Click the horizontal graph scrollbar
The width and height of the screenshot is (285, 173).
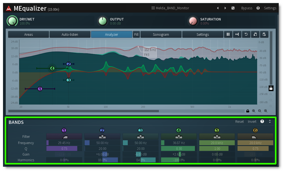(x=84, y=111)
